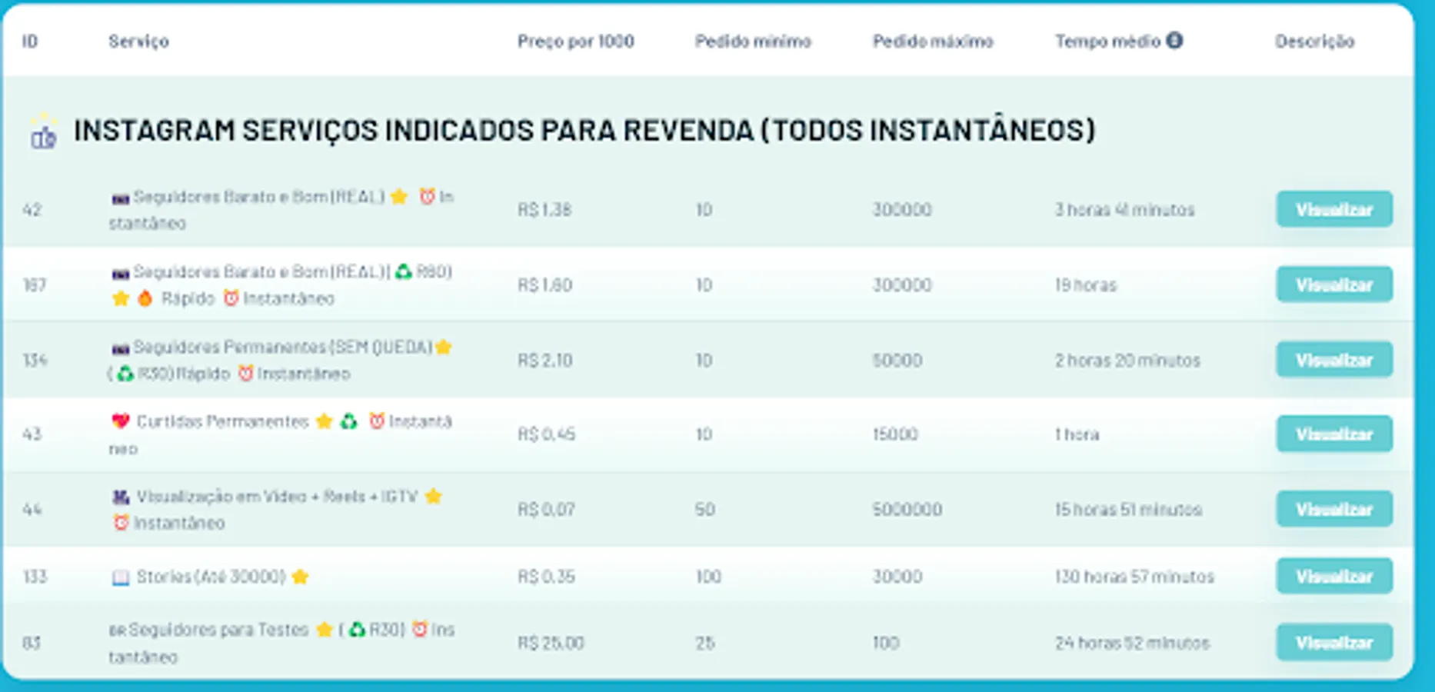Click the book icon before Stories (Até 30000)

(x=121, y=577)
